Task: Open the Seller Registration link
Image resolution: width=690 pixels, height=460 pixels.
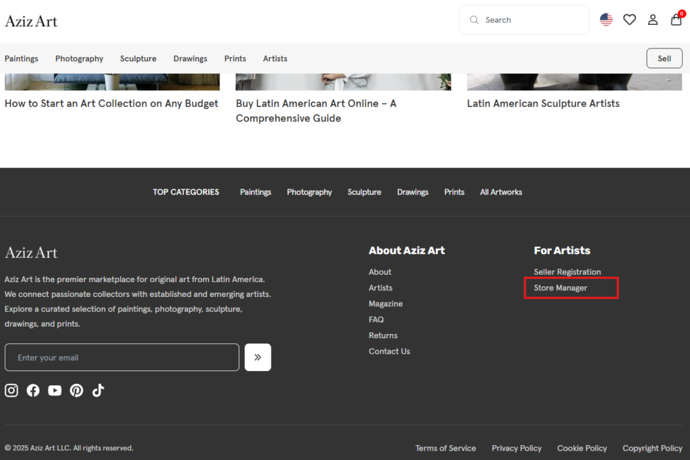Action: [x=567, y=272]
